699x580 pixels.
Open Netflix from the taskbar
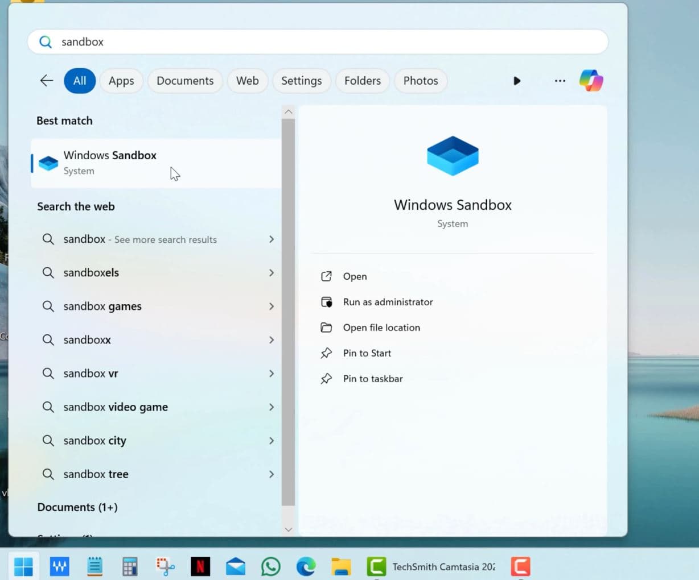click(x=200, y=566)
